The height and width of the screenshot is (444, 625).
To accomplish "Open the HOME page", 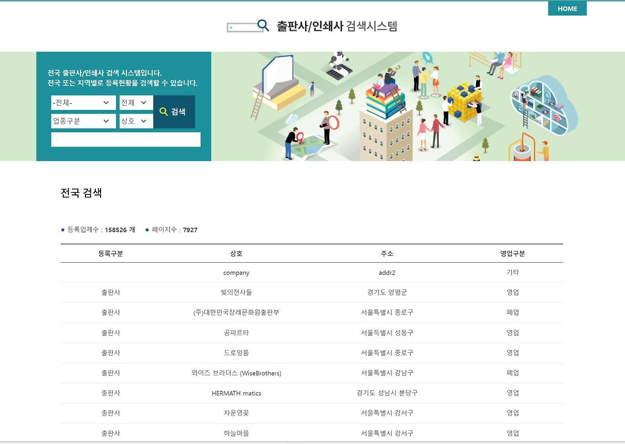I will 567,8.
